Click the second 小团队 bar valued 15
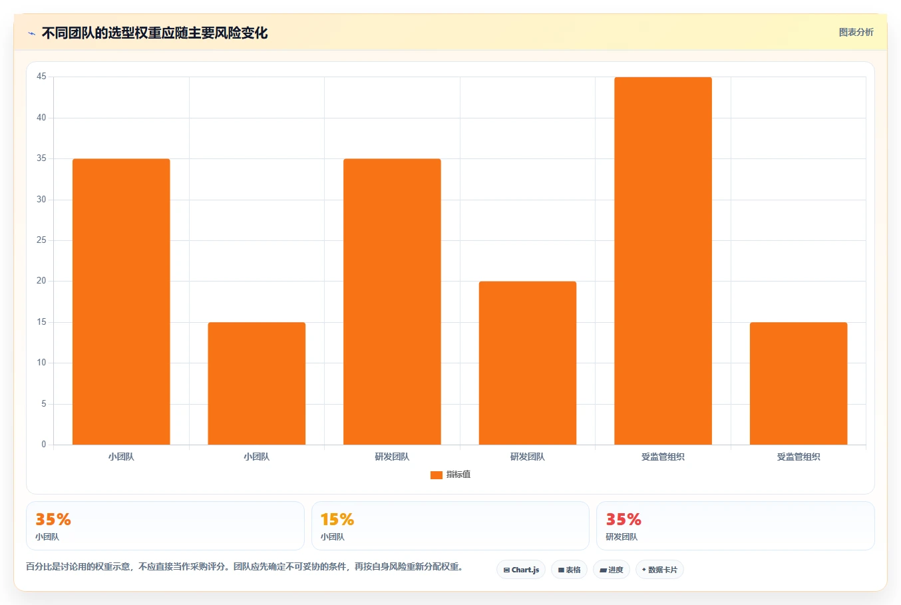The width and height of the screenshot is (901, 605). 257,383
